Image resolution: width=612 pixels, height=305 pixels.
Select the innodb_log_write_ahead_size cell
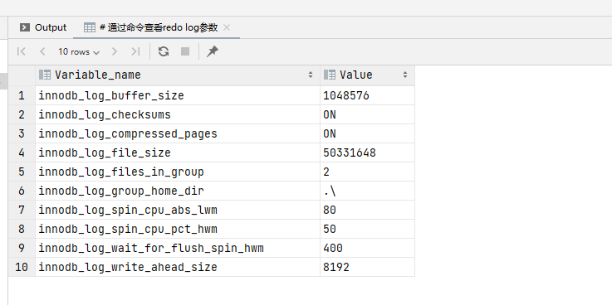178,267
